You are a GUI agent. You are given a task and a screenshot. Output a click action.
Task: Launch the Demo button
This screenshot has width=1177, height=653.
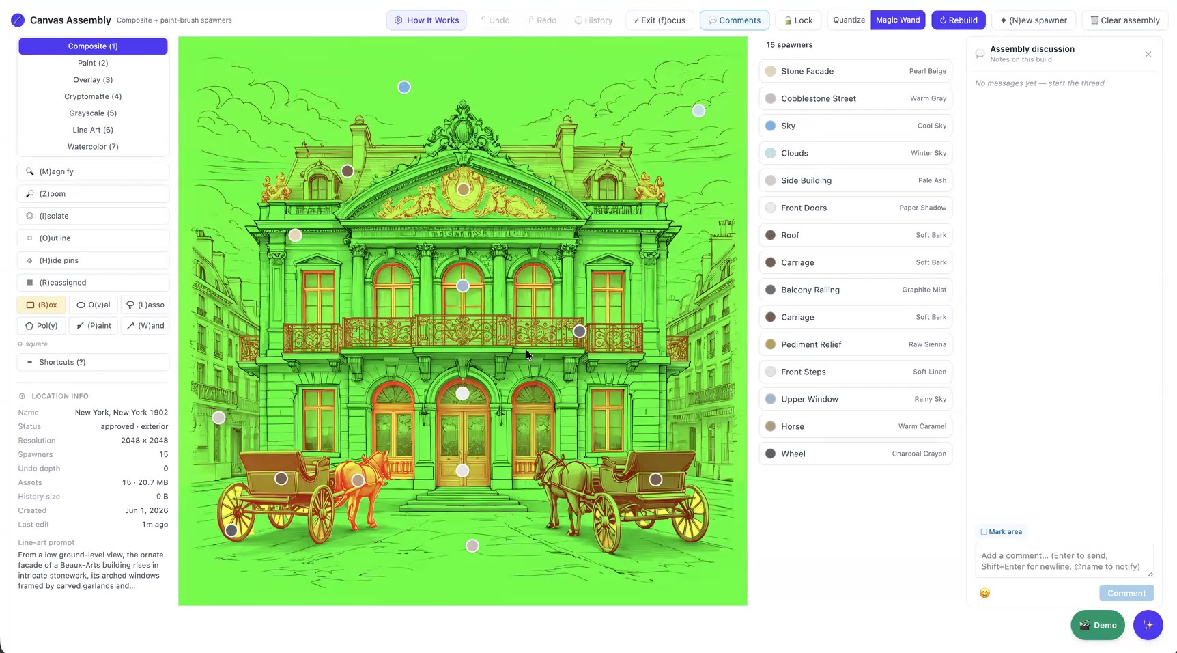click(x=1098, y=625)
